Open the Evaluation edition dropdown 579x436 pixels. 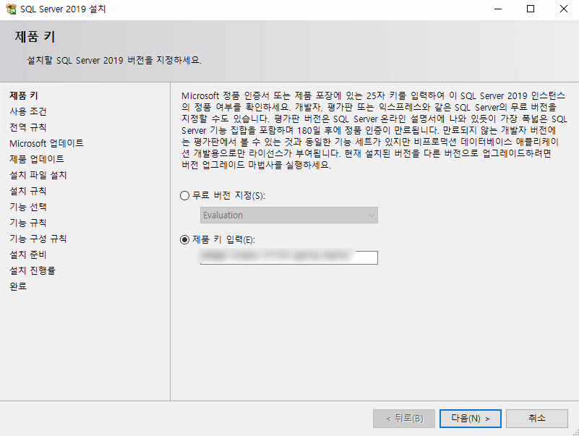[288, 215]
